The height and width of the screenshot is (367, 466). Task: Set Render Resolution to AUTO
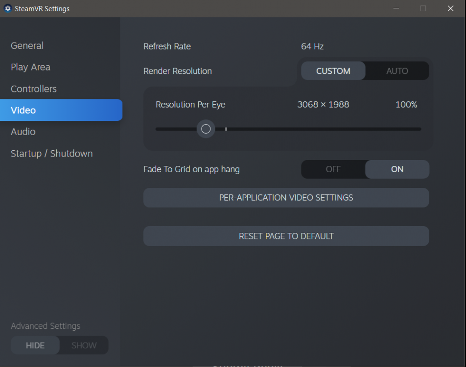coord(397,71)
